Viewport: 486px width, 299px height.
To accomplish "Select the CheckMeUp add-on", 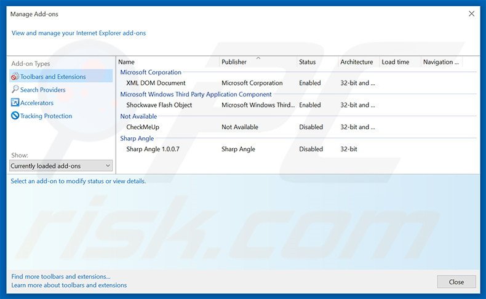I will [144, 127].
